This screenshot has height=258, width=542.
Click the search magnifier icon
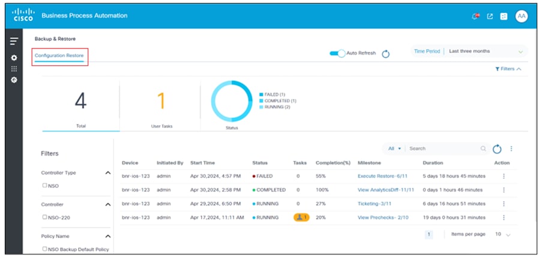[483, 148]
